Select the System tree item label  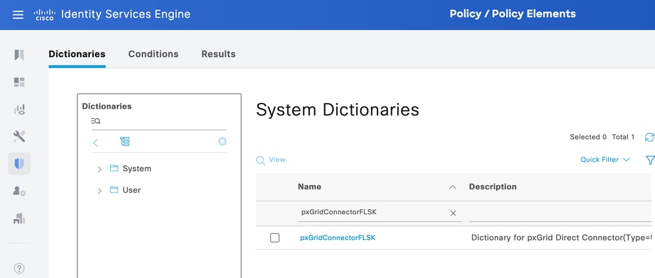[x=137, y=169]
